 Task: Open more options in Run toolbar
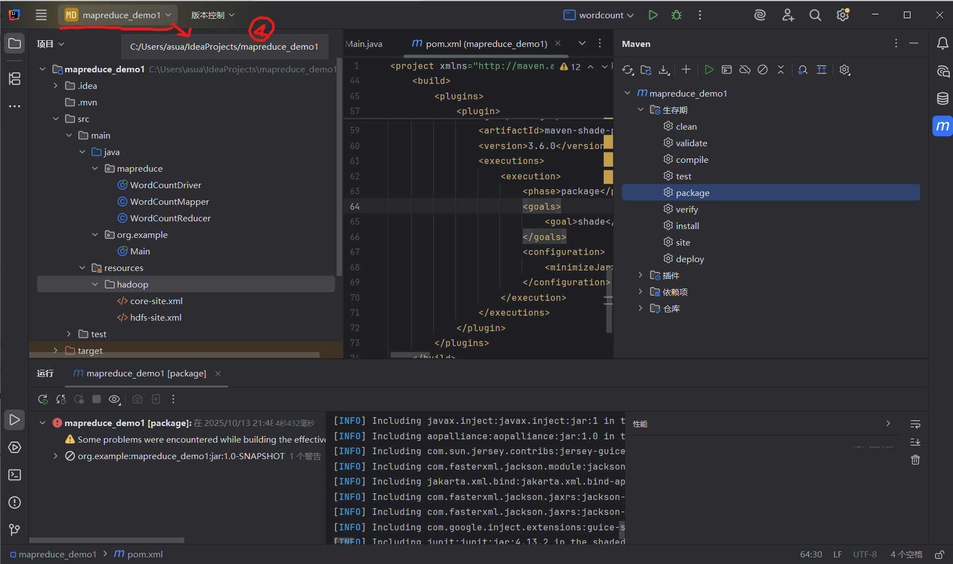[x=173, y=399]
